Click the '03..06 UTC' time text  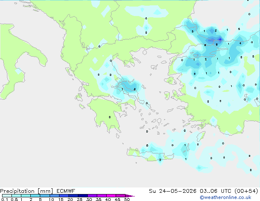point(215,191)
